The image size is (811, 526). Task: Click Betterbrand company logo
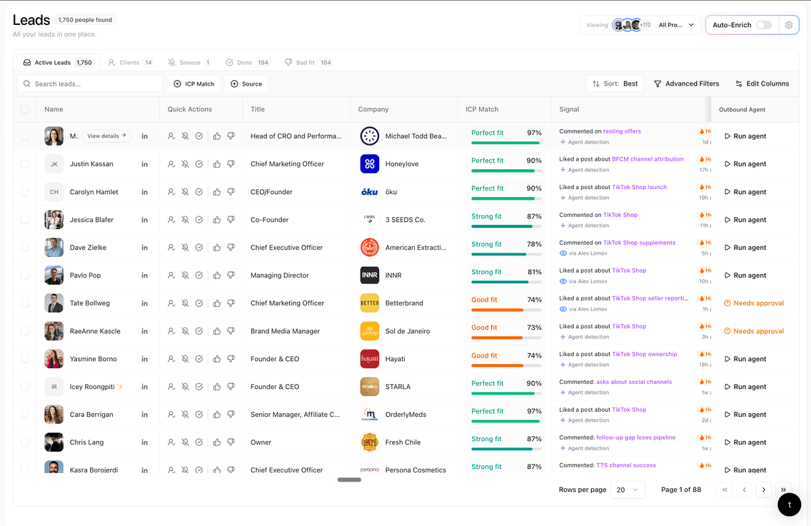(x=369, y=303)
